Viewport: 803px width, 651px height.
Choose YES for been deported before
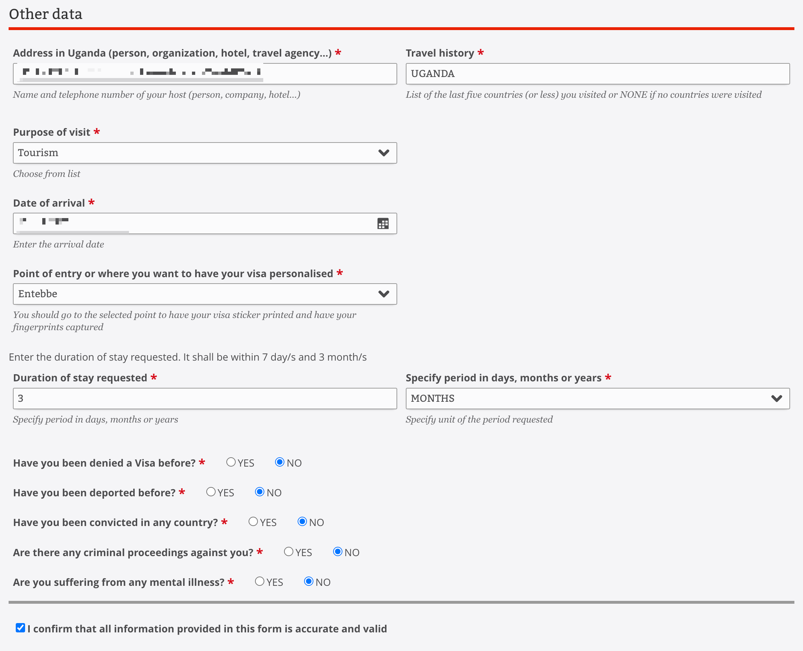(211, 492)
